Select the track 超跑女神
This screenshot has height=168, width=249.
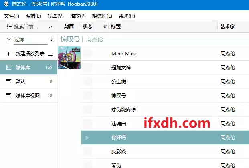click(x=165, y=68)
